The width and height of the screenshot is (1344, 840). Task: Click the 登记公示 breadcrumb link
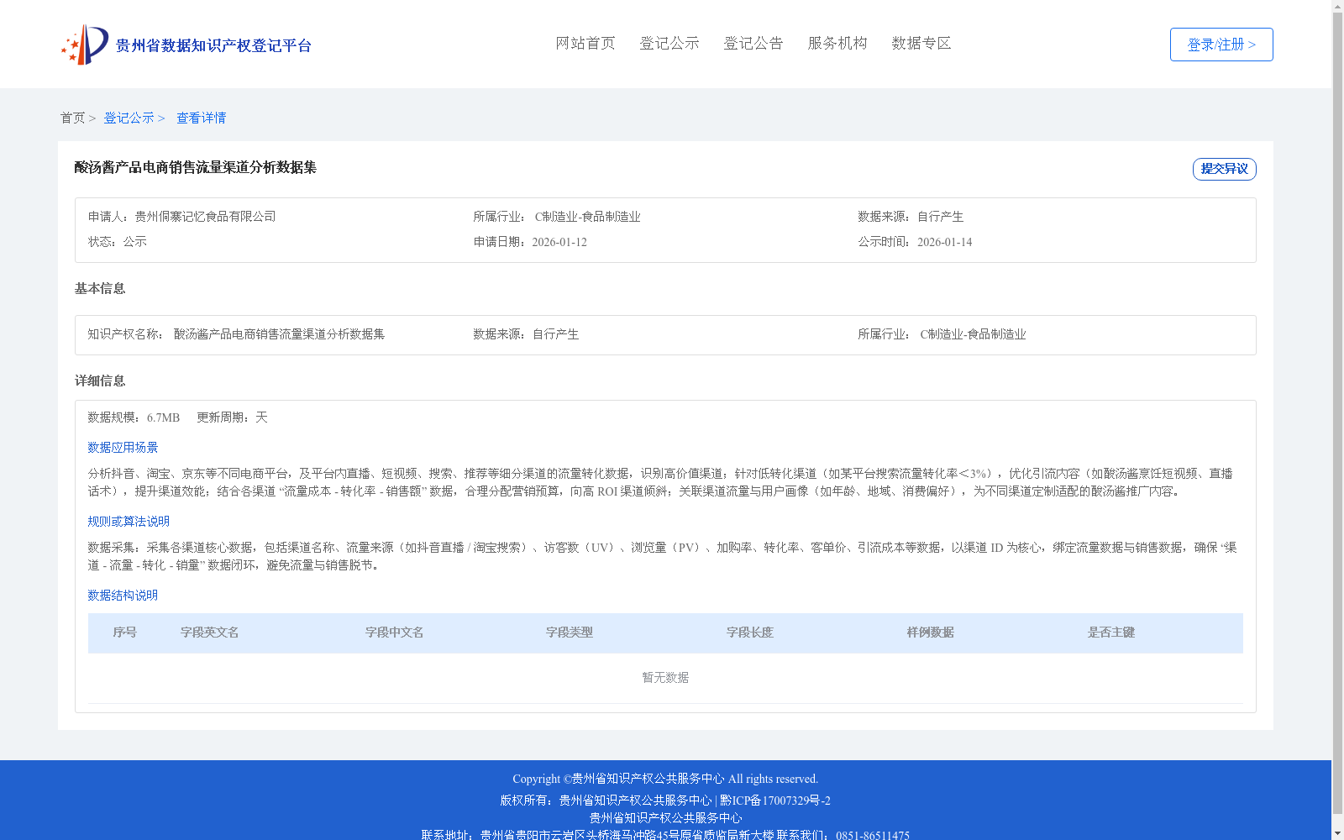pyautogui.click(x=129, y=118)
